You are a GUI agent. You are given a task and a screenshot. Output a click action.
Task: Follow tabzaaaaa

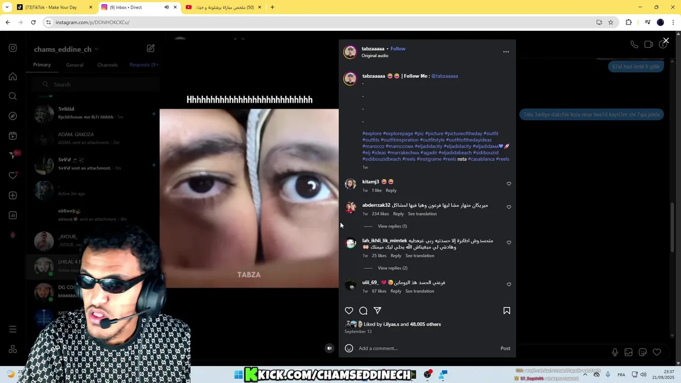pos(398,49)
